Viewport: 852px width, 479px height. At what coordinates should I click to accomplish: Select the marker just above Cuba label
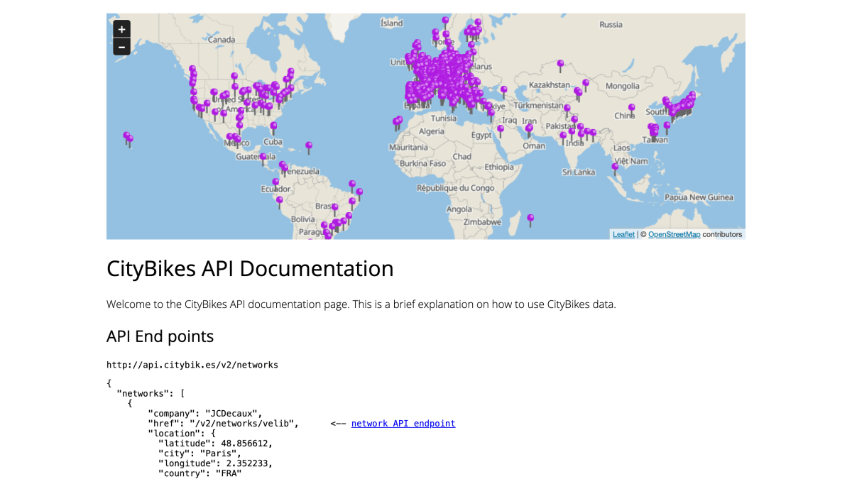(273, 129)
